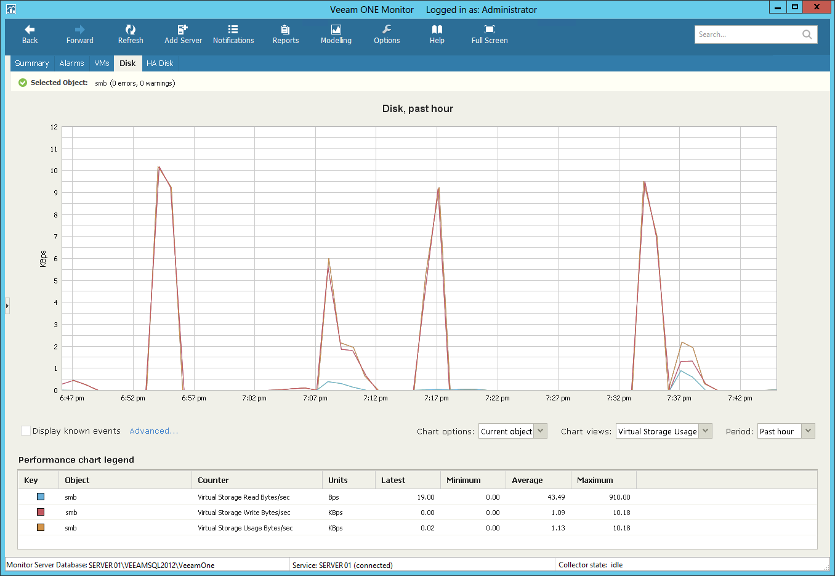The width and height of the screenshot is (835, 576).
Task: Click the blue Read Bytes/sec color key
Action: click(x=41, y=497)
